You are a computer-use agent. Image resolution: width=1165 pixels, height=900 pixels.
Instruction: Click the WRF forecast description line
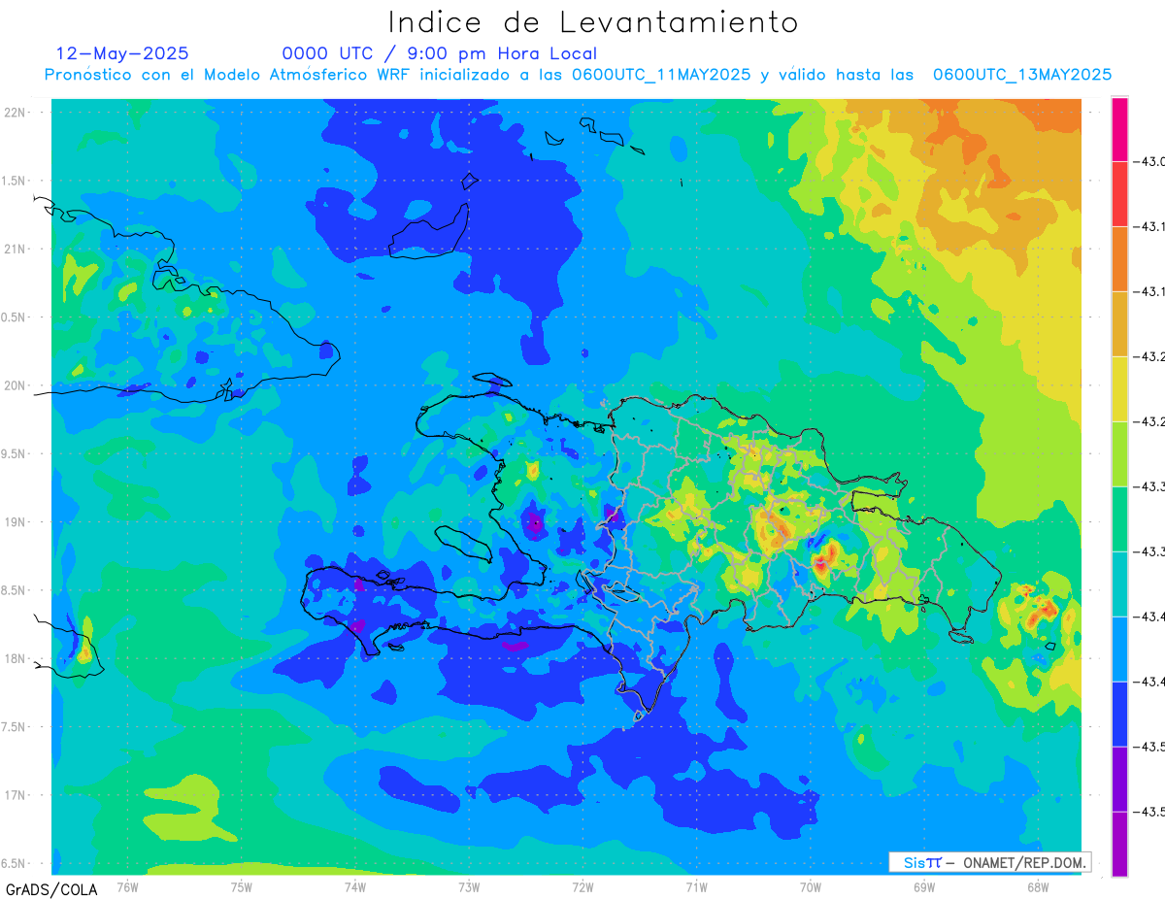pyautogui.click(x=578, y=75)
